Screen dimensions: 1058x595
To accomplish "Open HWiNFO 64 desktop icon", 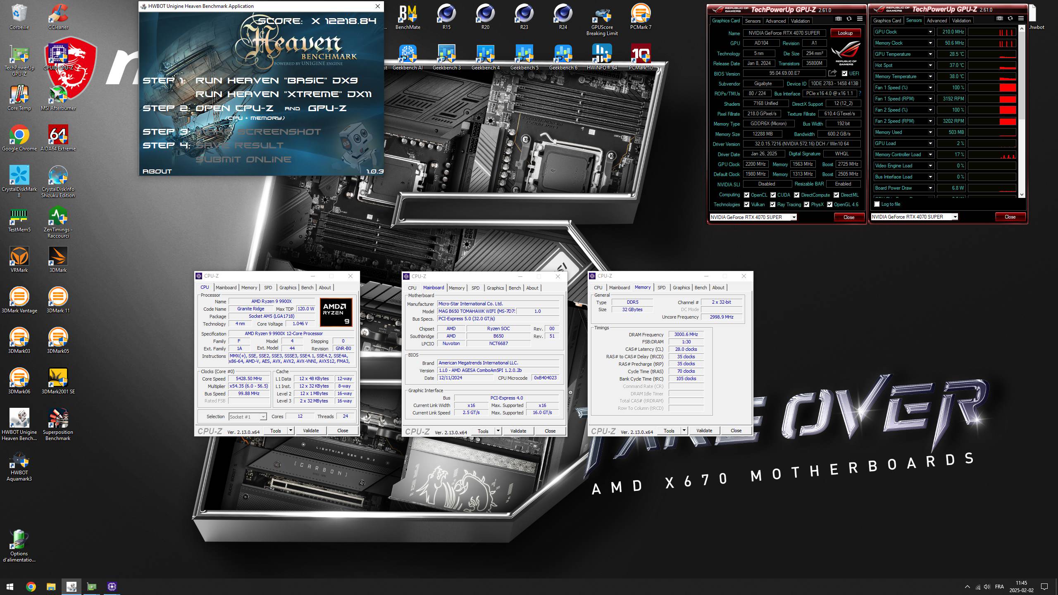I will point(602,57).
